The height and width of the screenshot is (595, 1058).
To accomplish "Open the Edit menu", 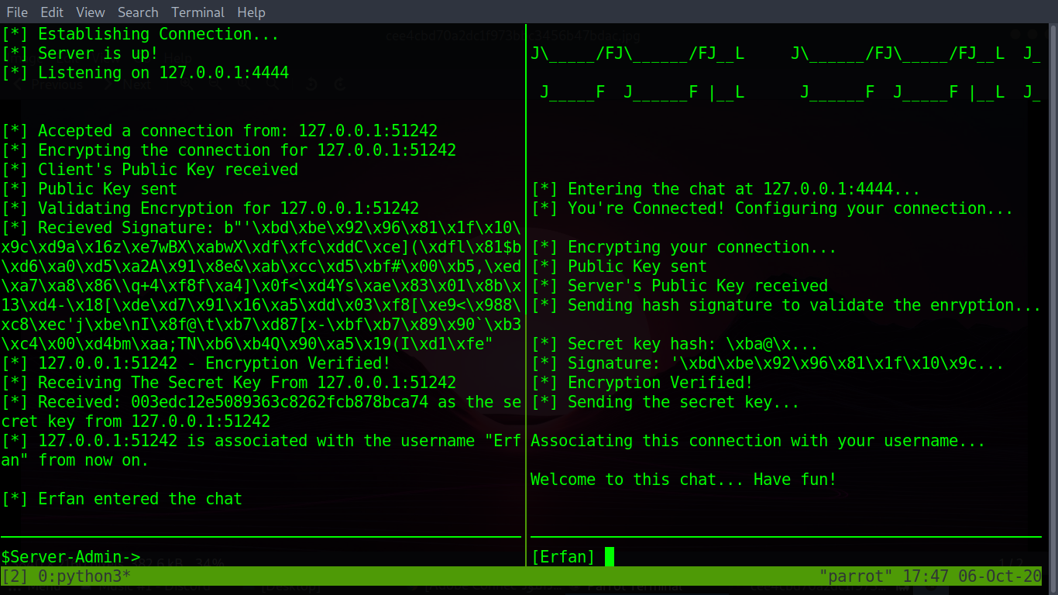I will [x=52, y=12].
